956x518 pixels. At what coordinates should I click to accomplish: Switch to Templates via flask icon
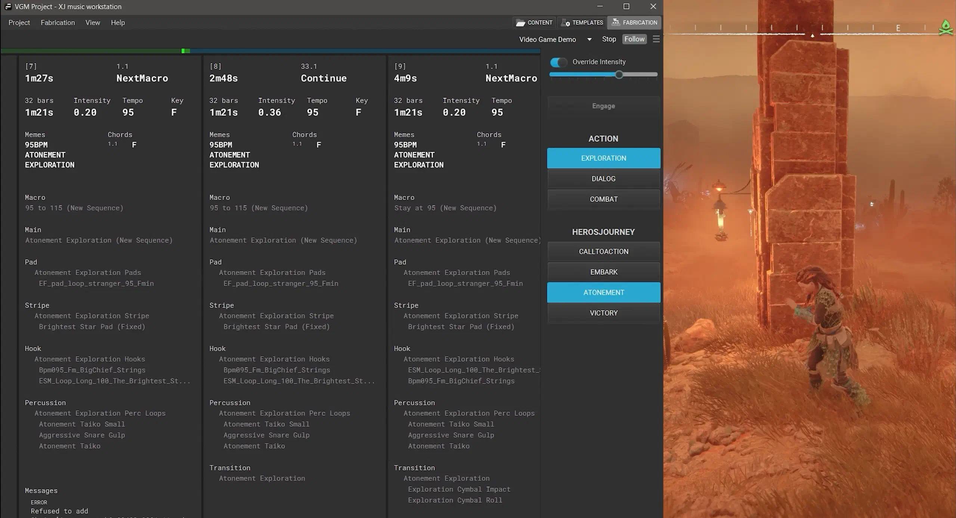(565, 23)
